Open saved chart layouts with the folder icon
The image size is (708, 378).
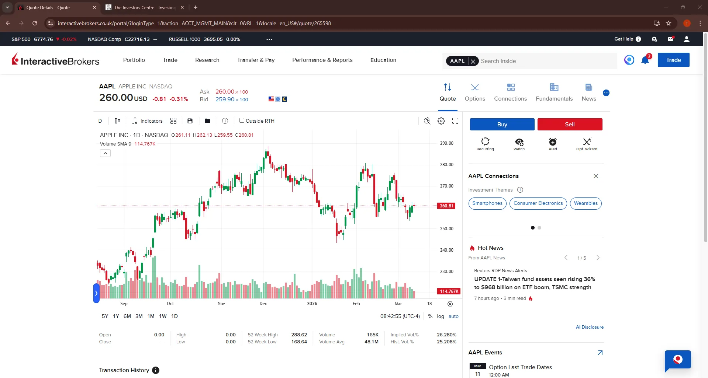click(x=208, y=121)
